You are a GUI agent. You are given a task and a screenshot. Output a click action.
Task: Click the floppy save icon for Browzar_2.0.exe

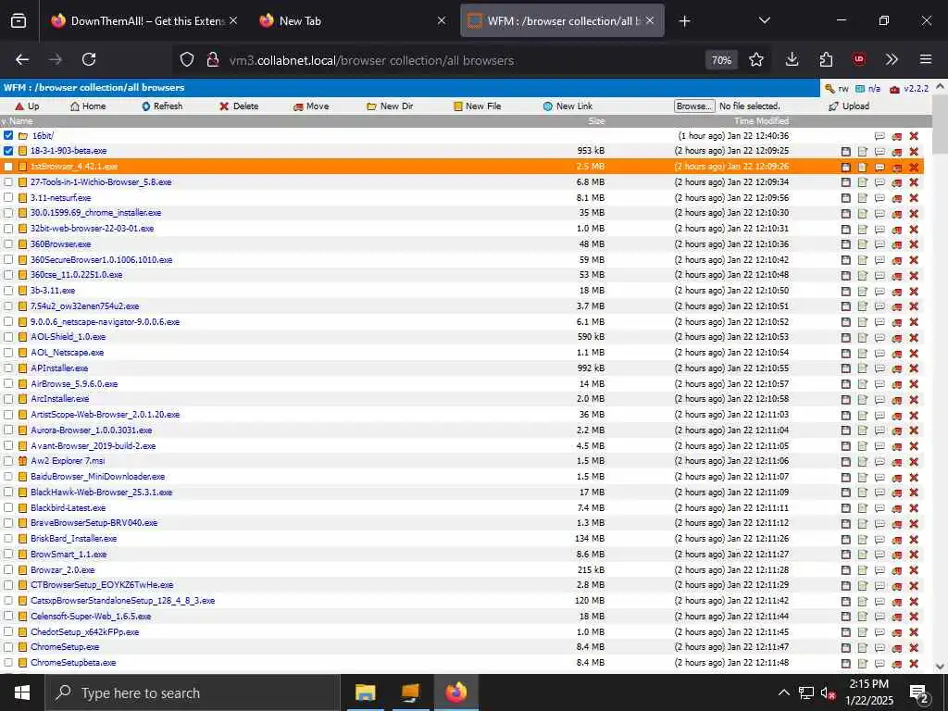click(846, 570)
